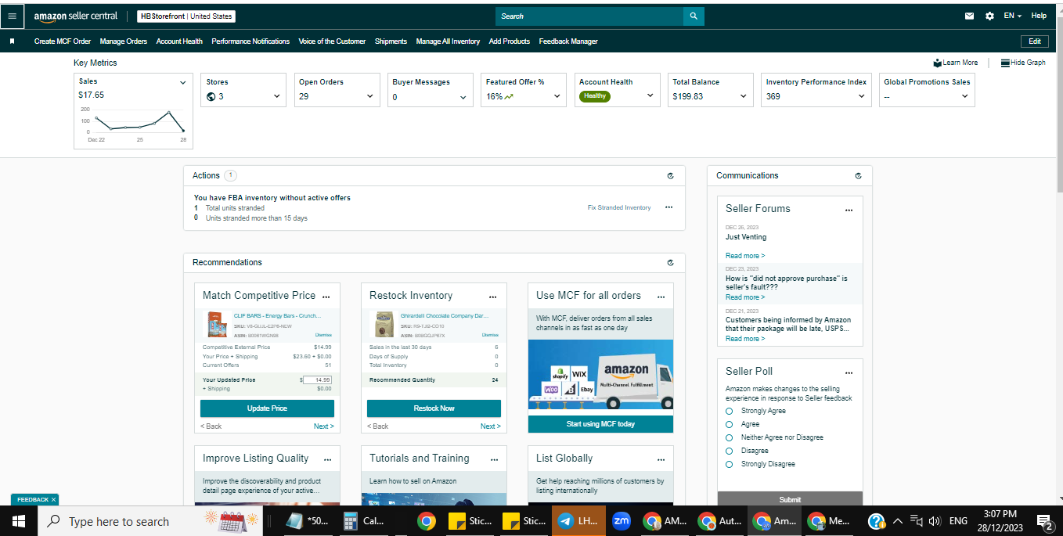
Task: Click the top search input field
Action: click(589, 16)
